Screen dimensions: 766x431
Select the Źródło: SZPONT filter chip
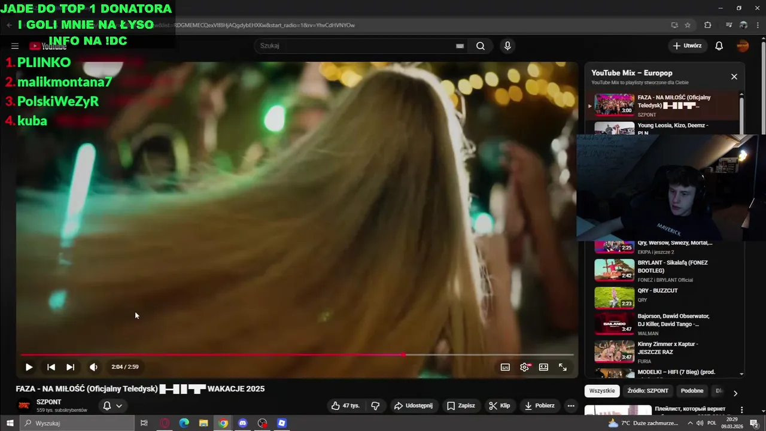coord(648,391)
